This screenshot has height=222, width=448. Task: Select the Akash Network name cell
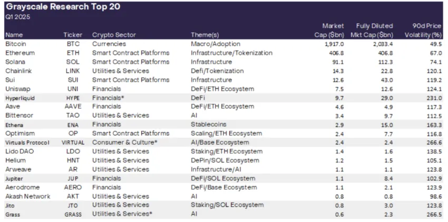coord(28,196)
